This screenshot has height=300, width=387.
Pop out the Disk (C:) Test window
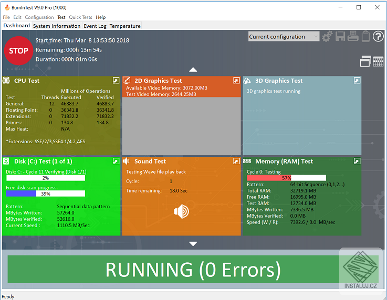[116, 161]
